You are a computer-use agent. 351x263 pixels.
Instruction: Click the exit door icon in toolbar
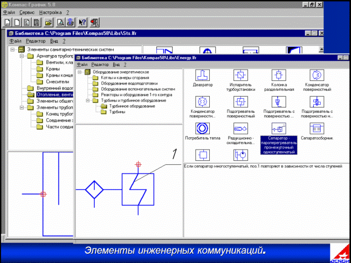[x=95, y=22]
